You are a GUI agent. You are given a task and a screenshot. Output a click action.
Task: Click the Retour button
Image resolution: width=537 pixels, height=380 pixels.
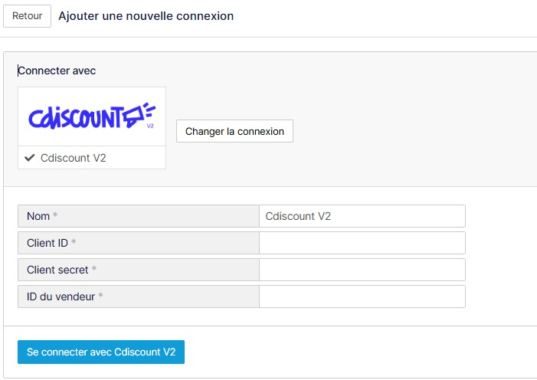pos(27,16)
